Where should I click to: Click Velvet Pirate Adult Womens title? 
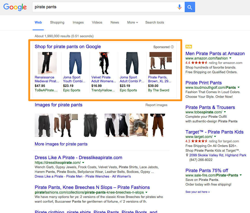[104, 79]
